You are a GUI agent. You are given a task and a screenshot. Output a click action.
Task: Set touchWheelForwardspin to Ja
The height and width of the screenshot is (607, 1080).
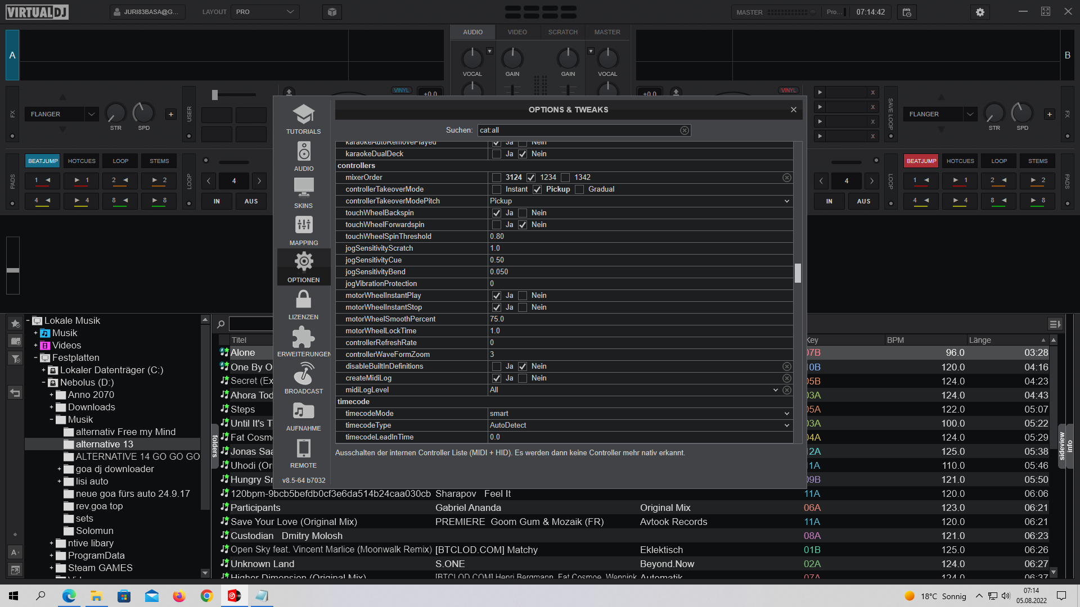(496, 225)
